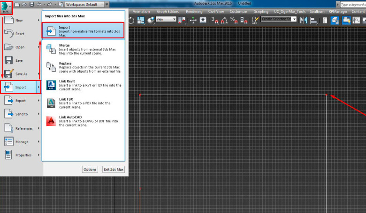Click the Use Pivot Point Center icon
Image resolution: width=366 pixels, height=213 pixels.
coord(182,20)
